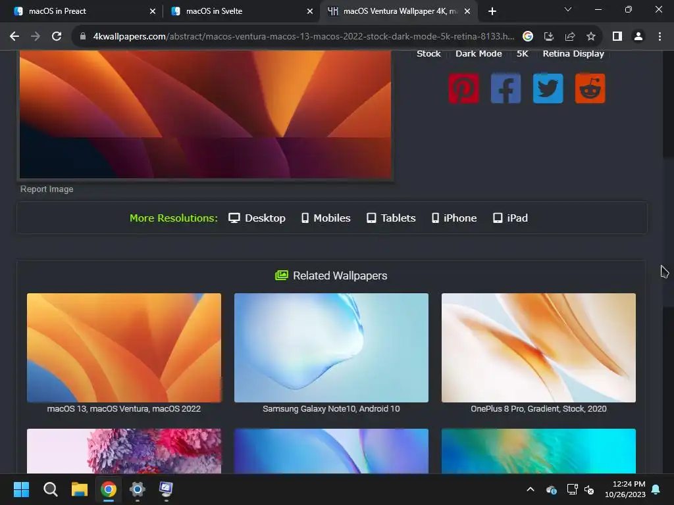Go back to the previous page
The width and height of the screenshot is (674, 505).
[14, 37]
